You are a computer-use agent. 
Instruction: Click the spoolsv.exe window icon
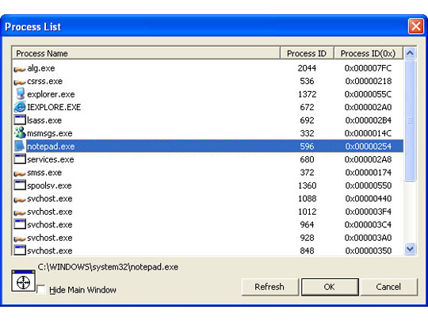[x=20, y=185]
